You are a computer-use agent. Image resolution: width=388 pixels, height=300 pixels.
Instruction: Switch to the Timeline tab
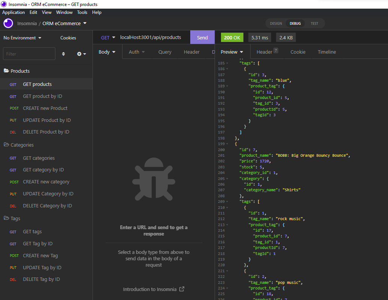click(x=327, y=52)
